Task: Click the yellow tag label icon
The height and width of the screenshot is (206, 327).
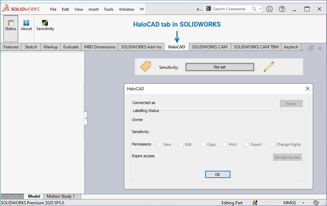Action: point(146,66)
